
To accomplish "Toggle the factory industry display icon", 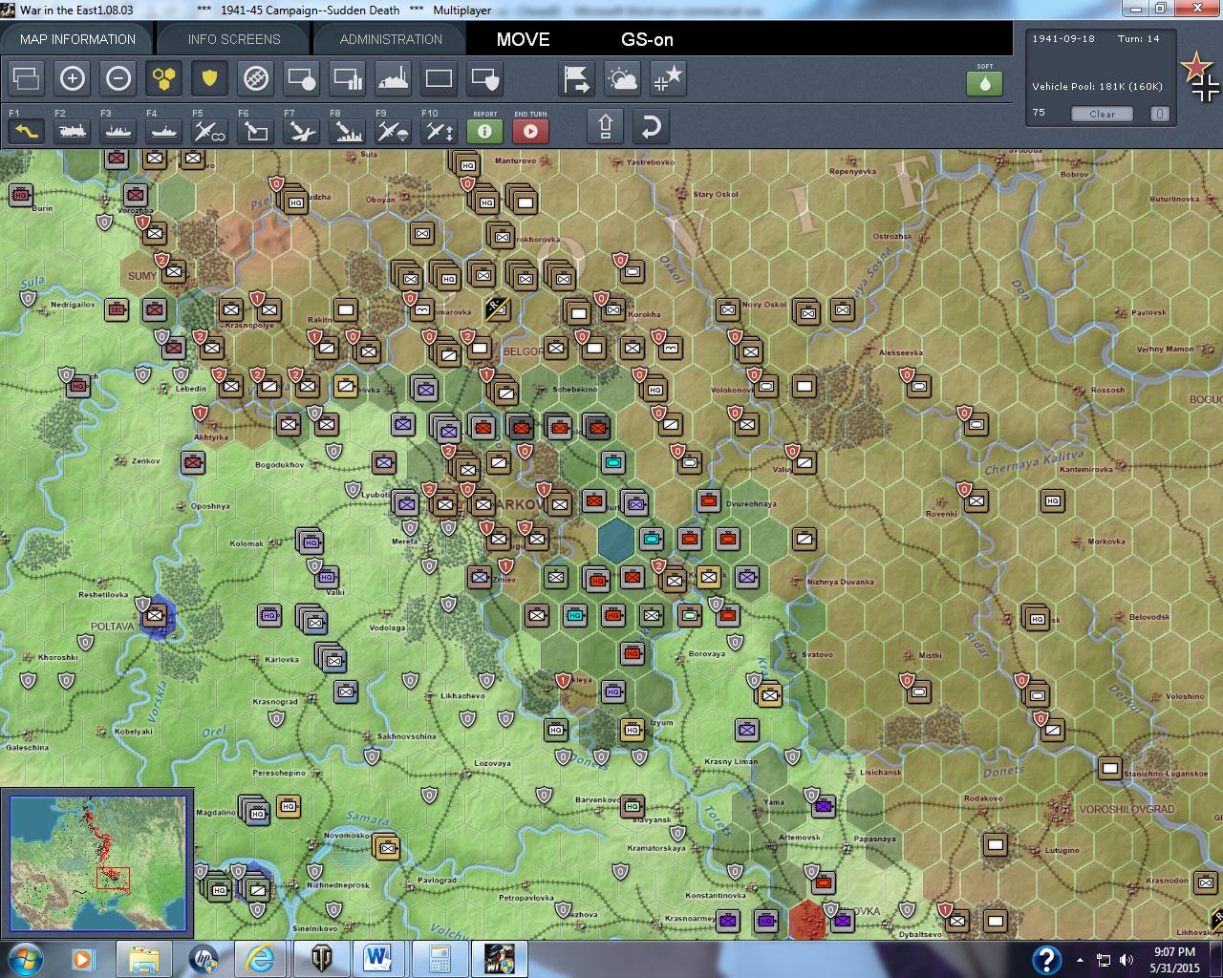I will coord(394,78).
